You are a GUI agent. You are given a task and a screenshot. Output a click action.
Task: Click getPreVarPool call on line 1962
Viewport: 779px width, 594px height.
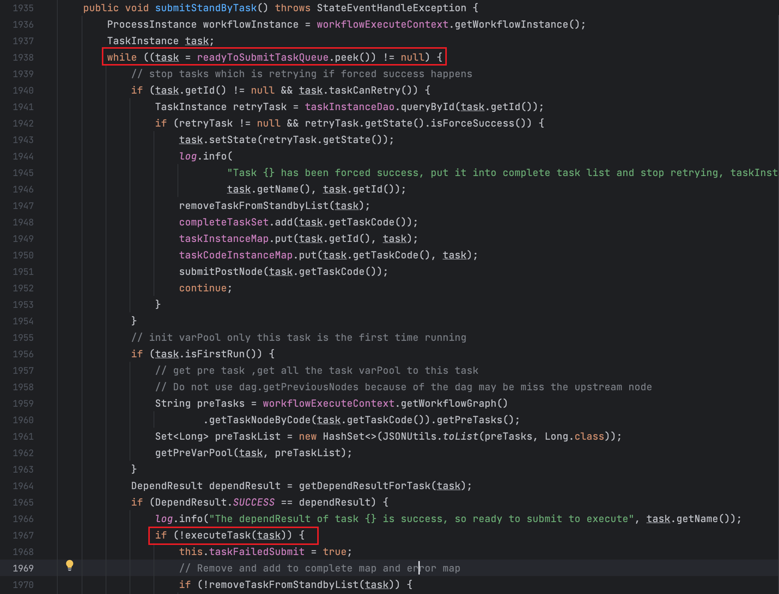194,453
